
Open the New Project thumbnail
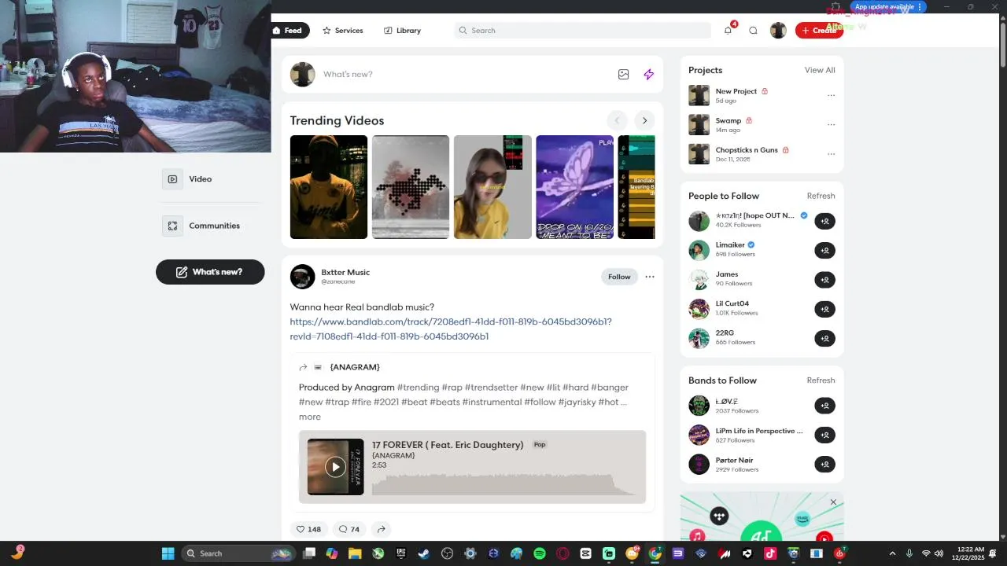pyautogui.click(x=699, y=95)
